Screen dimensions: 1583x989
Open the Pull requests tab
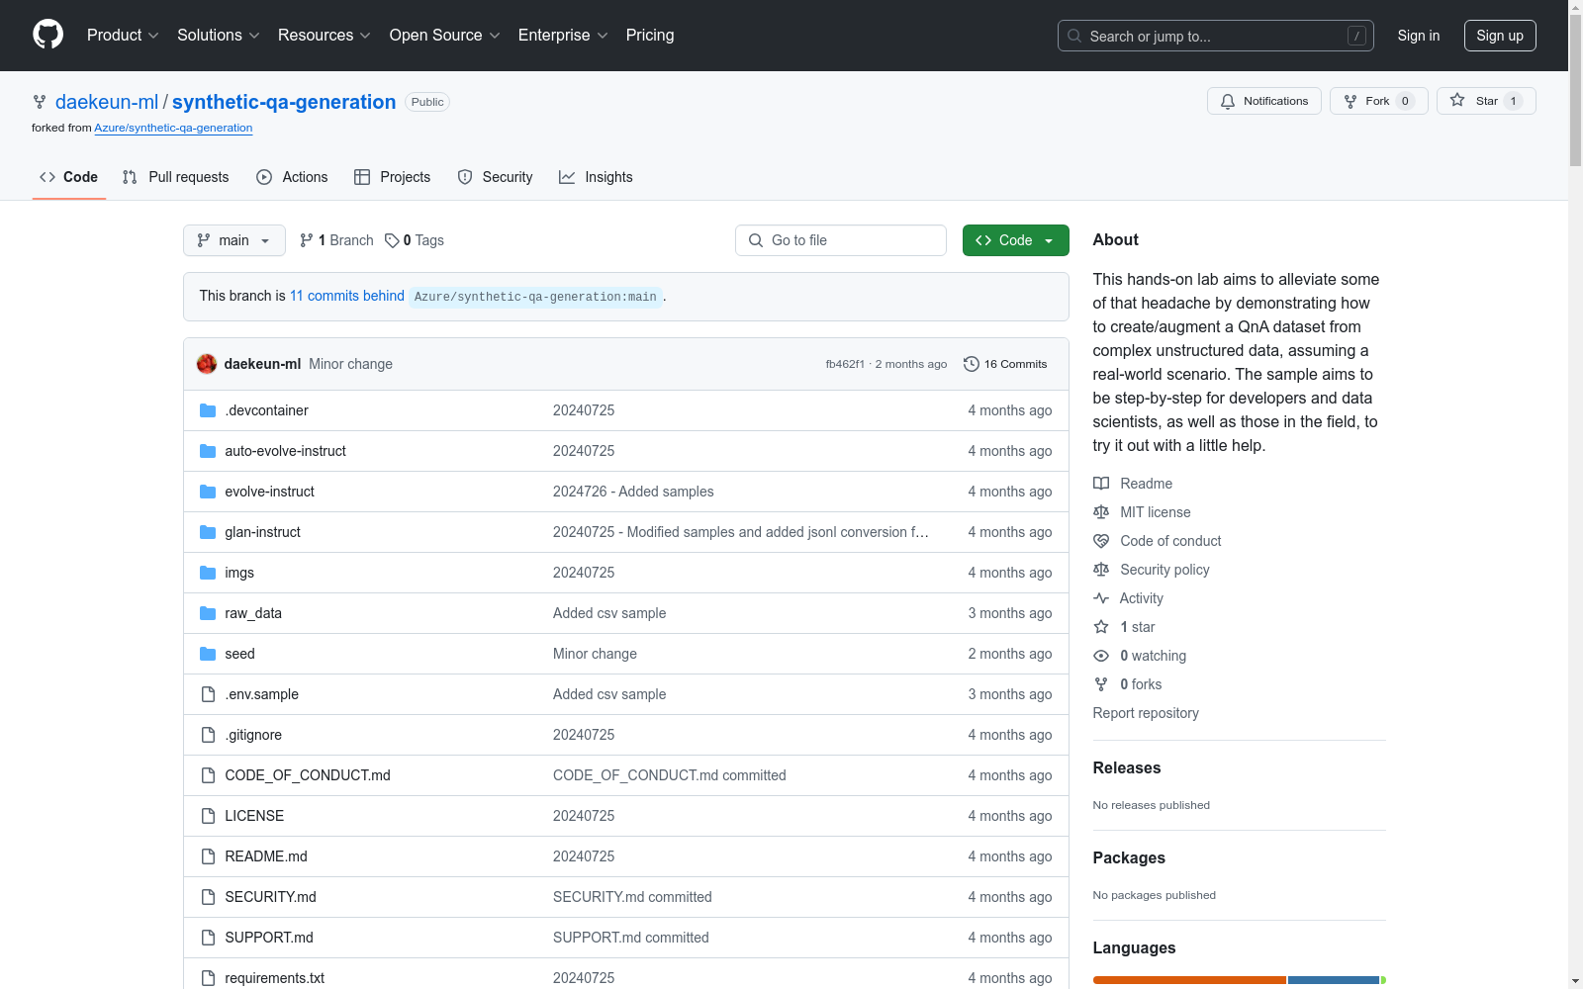pos(175,177)
